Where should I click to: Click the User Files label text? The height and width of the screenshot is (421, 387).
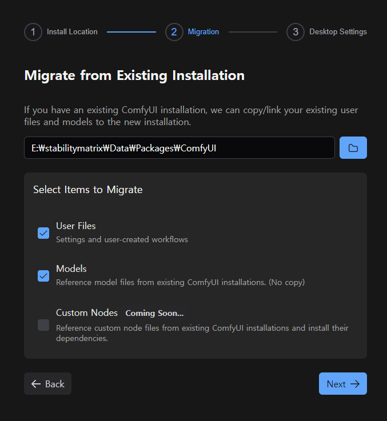pyautogui.click(x=76, y=226)
